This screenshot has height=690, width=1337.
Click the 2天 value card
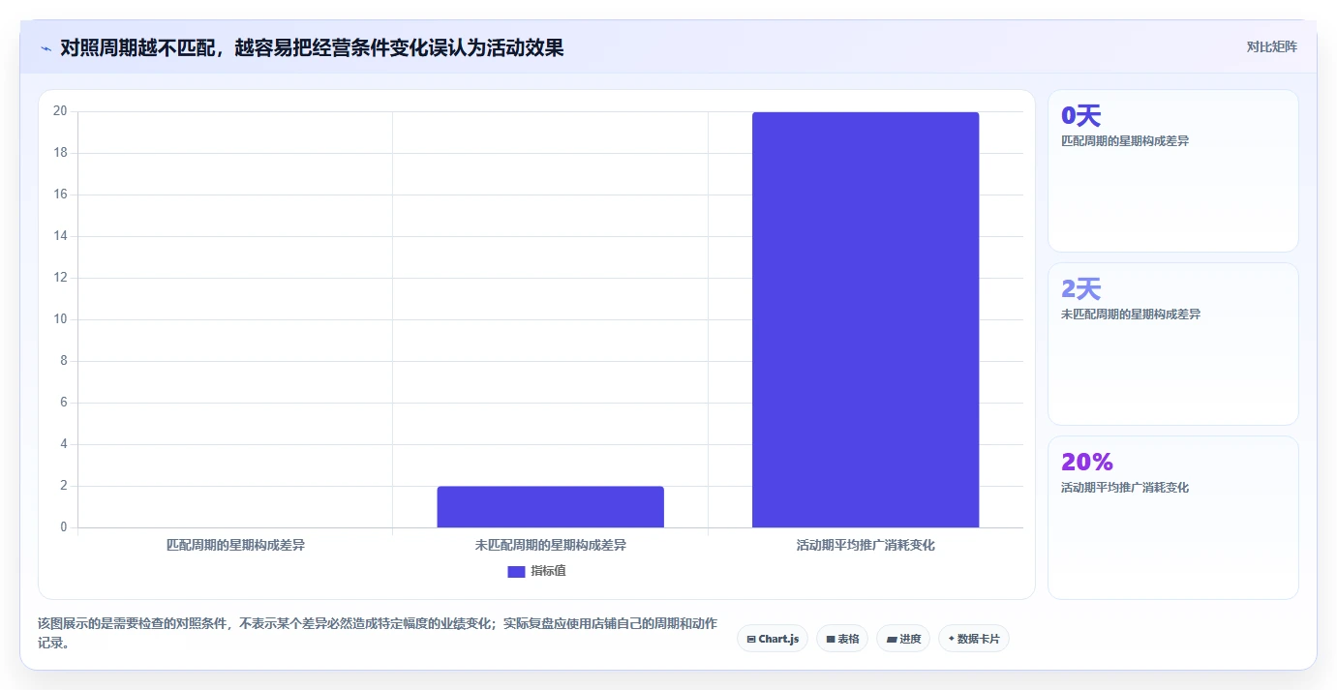tap(1172, 344)
